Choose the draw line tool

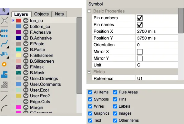click(x=4, y=98)
